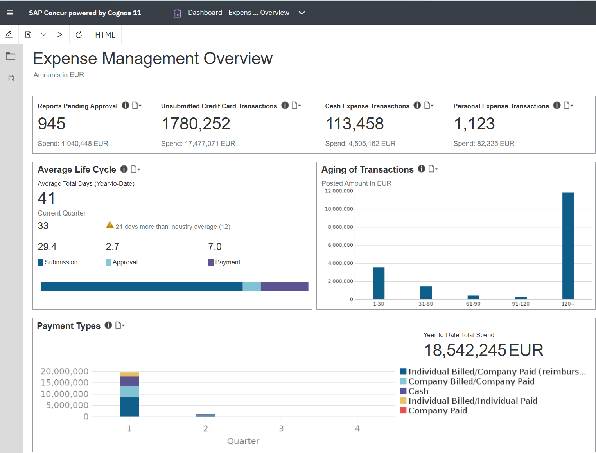The width and height of the screenshot is (596, 453).
Task: Select Company Billed/Company Paid legend entry
Action: (467, 381)
